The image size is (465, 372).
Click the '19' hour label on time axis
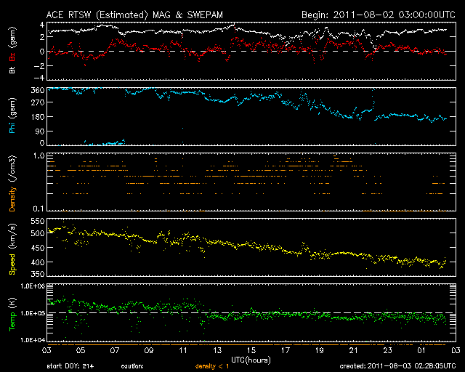(320, 351)
